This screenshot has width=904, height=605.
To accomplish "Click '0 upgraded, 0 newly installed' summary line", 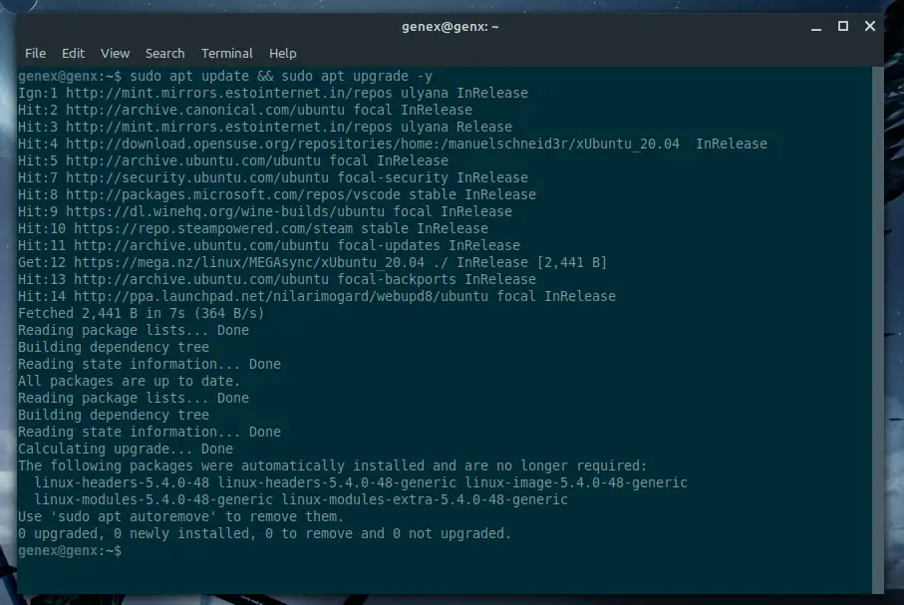I will tap(264, 534).
